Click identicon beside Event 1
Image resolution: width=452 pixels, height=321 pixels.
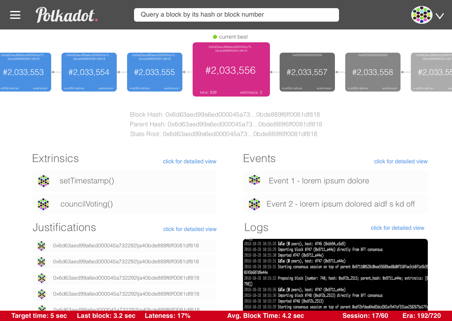click(255, 180)
